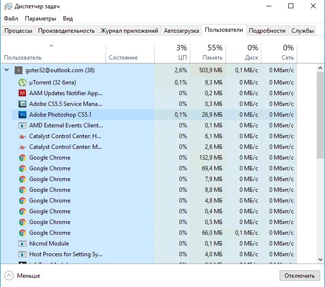Click the 503,9 МБ memory value
Screen dimensions: 325x287
click(211, 70)
